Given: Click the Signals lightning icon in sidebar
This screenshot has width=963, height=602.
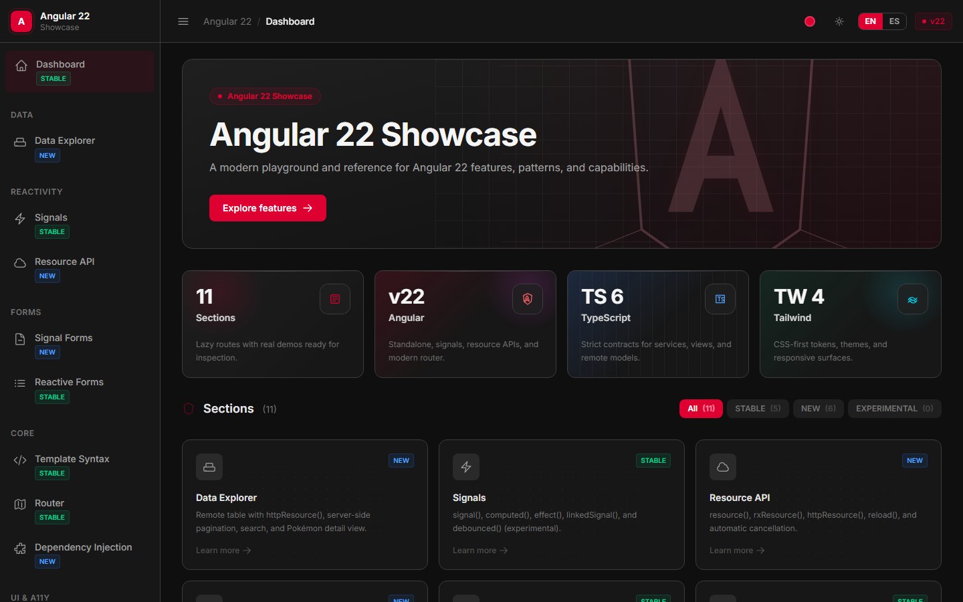Looking at the screenshot, I should [20, 219].
